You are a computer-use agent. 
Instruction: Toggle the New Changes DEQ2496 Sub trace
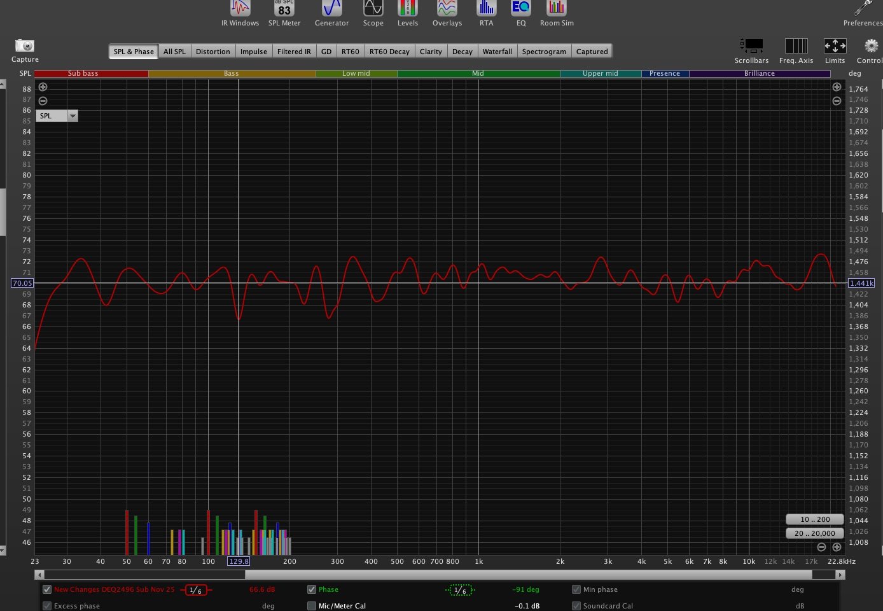pyautogui.click(x=47, y=589)
